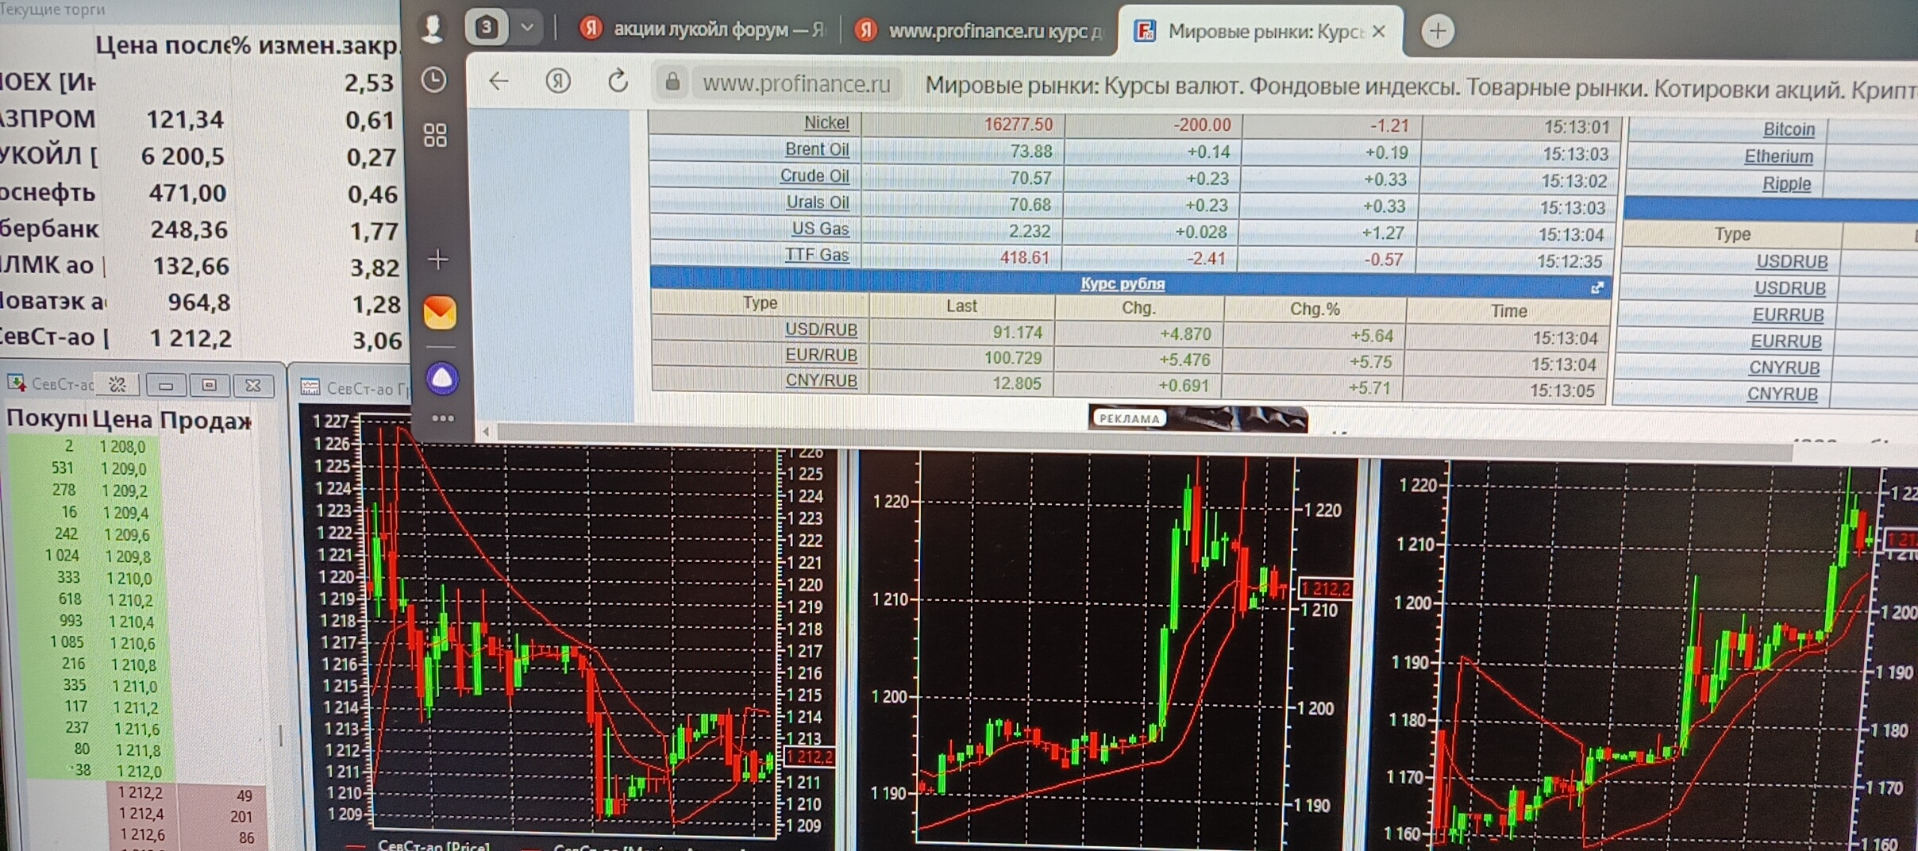Click the Brent Oil price 73.88
The height and width of the screenshot is (851, 1918).
1031,152
